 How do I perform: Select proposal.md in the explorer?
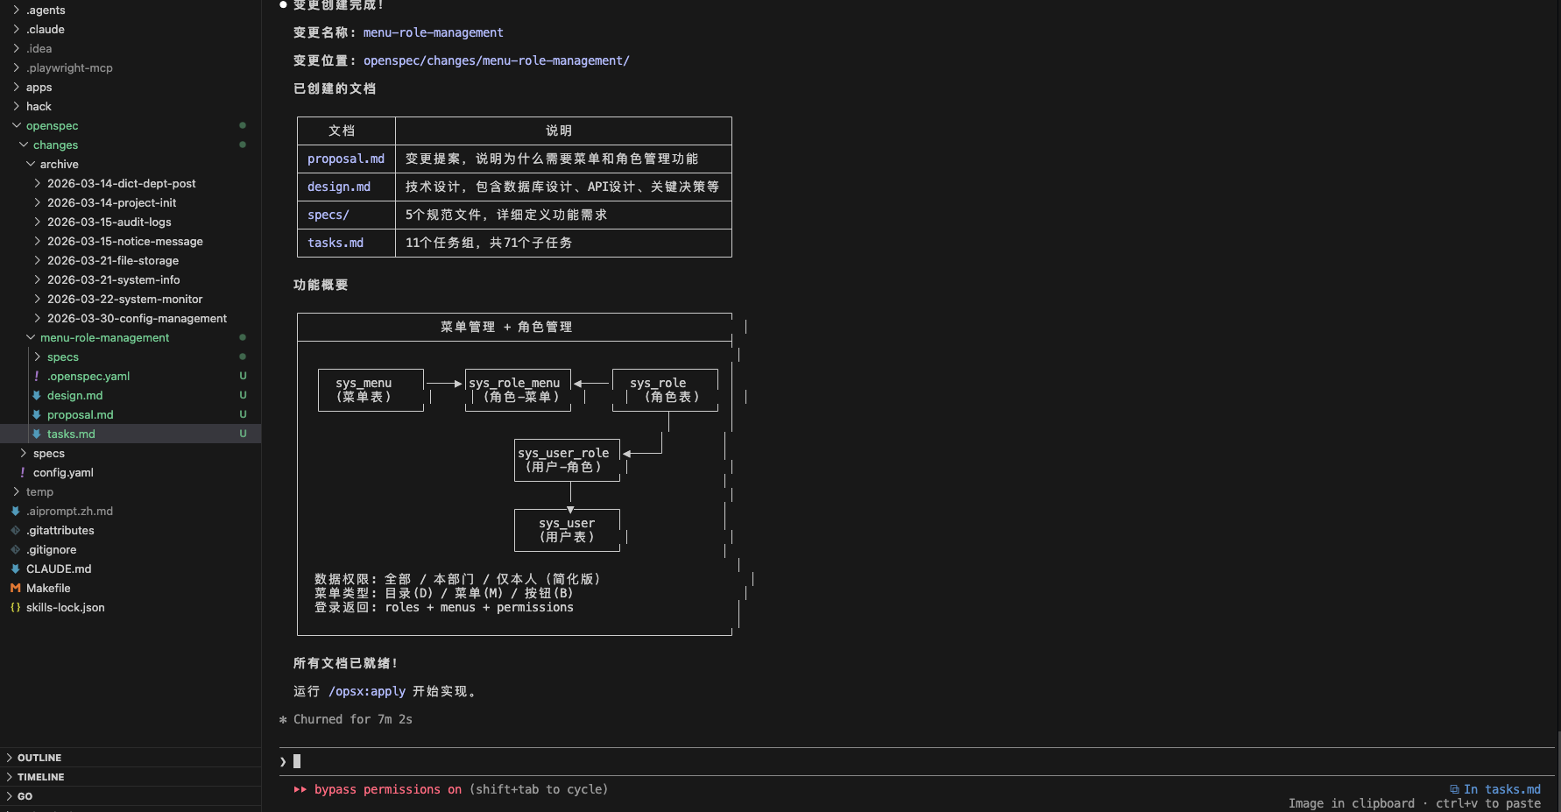[x=81, y=414]
